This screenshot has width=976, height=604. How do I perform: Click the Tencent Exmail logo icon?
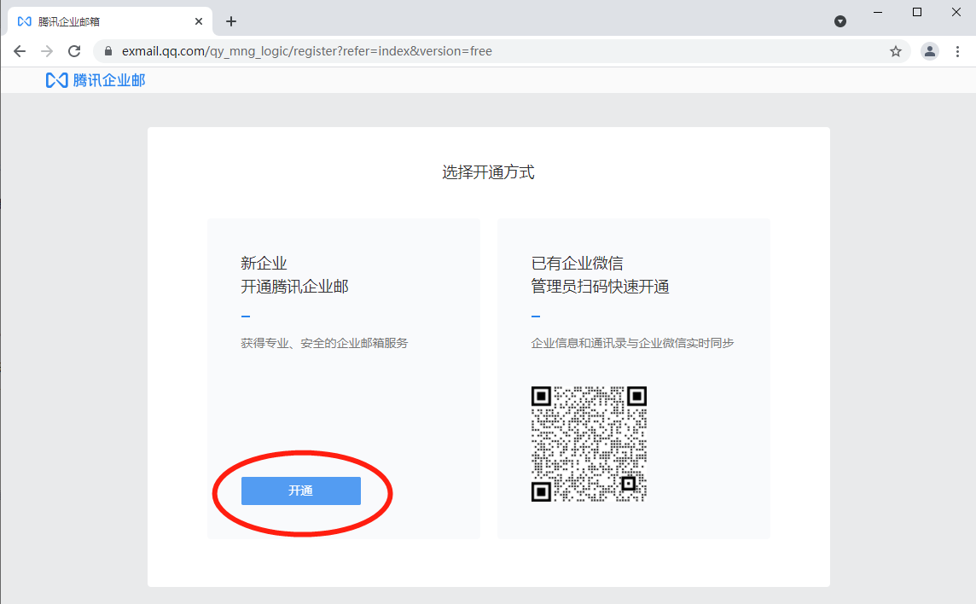point(56,79)
